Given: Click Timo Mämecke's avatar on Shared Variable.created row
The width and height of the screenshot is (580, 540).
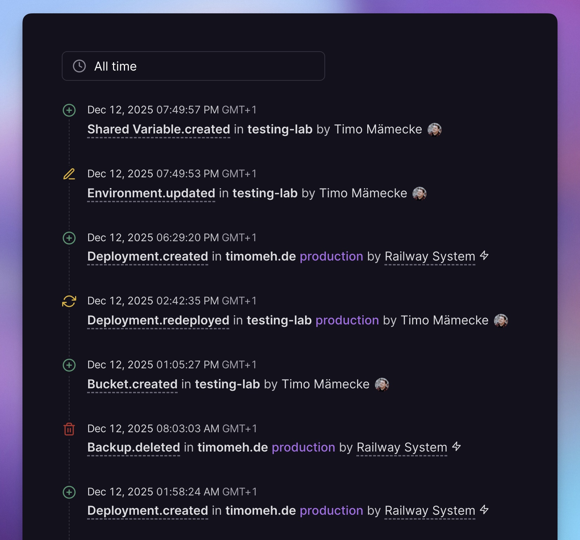Looking at the screenshot, I should click(435, 130).
